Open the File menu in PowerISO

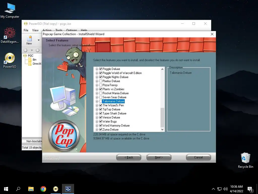pyautogui.click(x=26, y=30)
